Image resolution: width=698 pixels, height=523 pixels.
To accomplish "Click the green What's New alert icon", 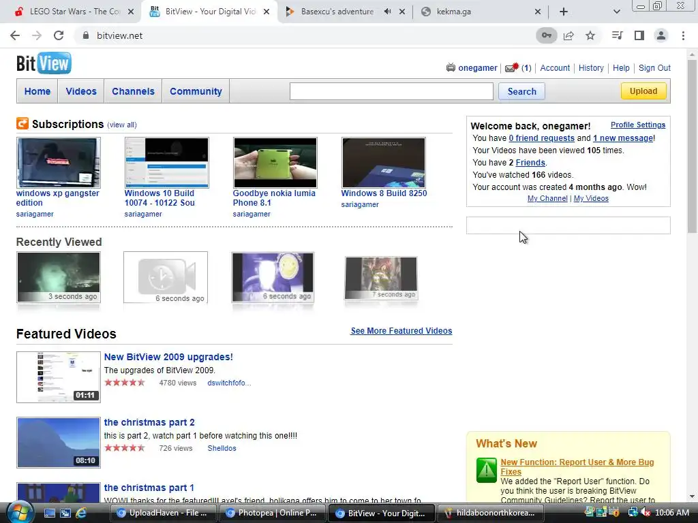I will tap(486, 470).
